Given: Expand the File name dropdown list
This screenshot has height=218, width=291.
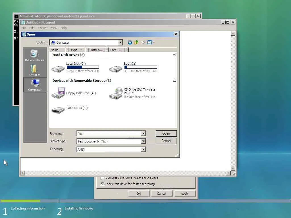Looking at the screenshot, I should click(143, 133).
